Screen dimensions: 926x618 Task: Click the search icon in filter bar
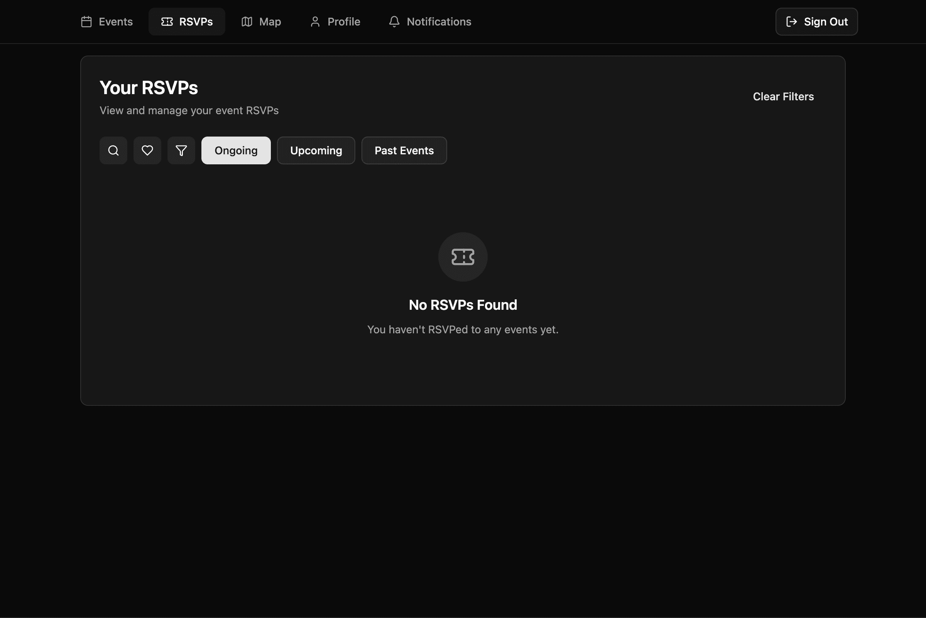pyautogui.click(x=113, y=150)
